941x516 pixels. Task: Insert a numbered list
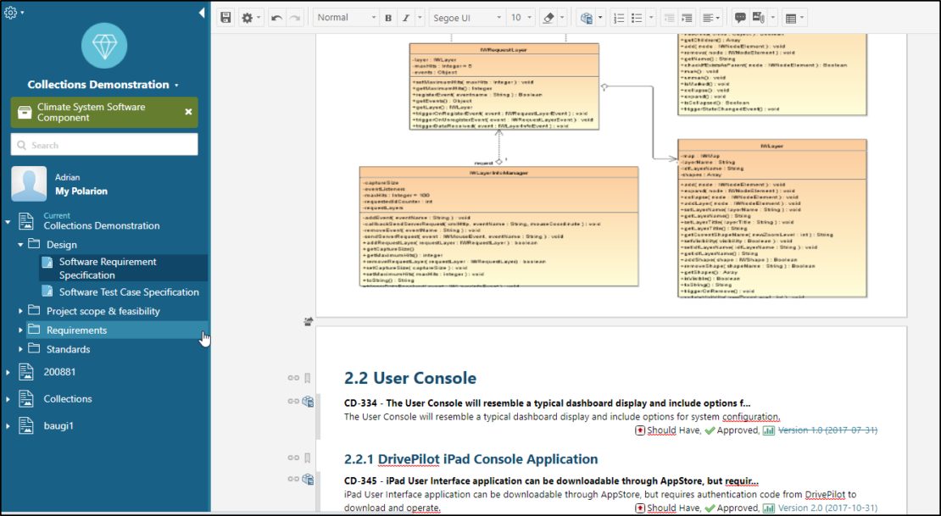618,18
